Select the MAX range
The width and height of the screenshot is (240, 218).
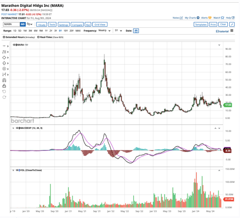click(x=78, y=31)
